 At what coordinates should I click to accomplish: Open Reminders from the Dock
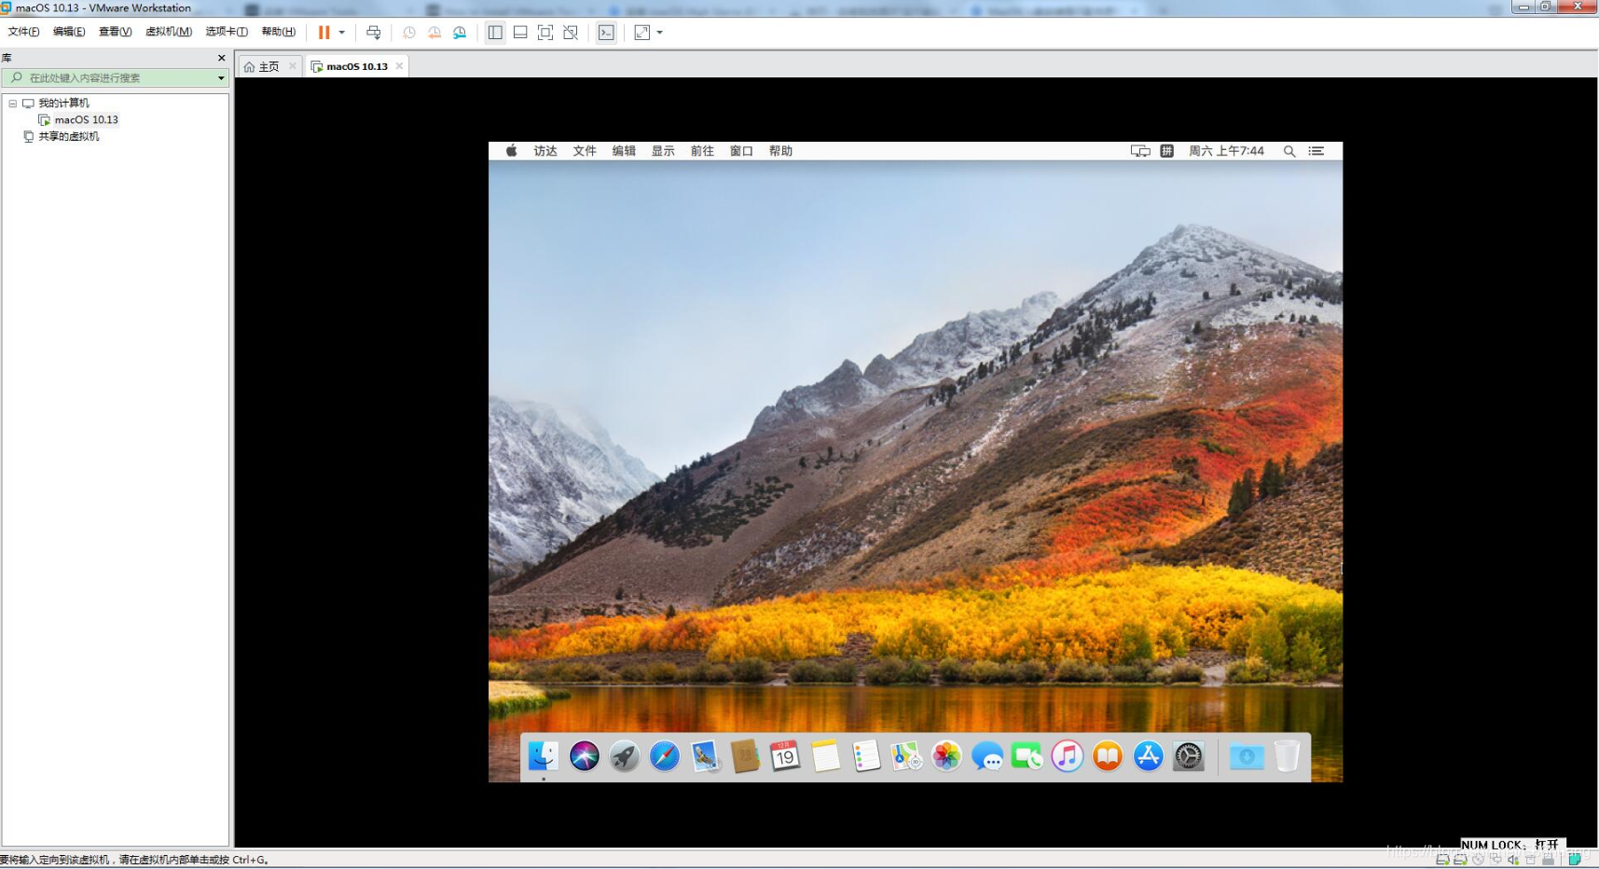coord(866,756)
